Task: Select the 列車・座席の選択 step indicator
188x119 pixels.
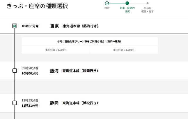Action: click(x=127, y=3)
